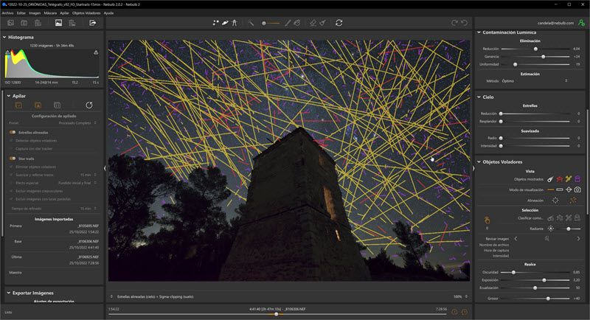Select the rectangle outline visualization mode icon
590x320 pixels.
(x=560, y=190)
